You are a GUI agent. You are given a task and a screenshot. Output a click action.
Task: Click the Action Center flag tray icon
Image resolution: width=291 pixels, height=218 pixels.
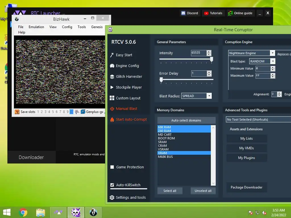[x=251, y=213]
